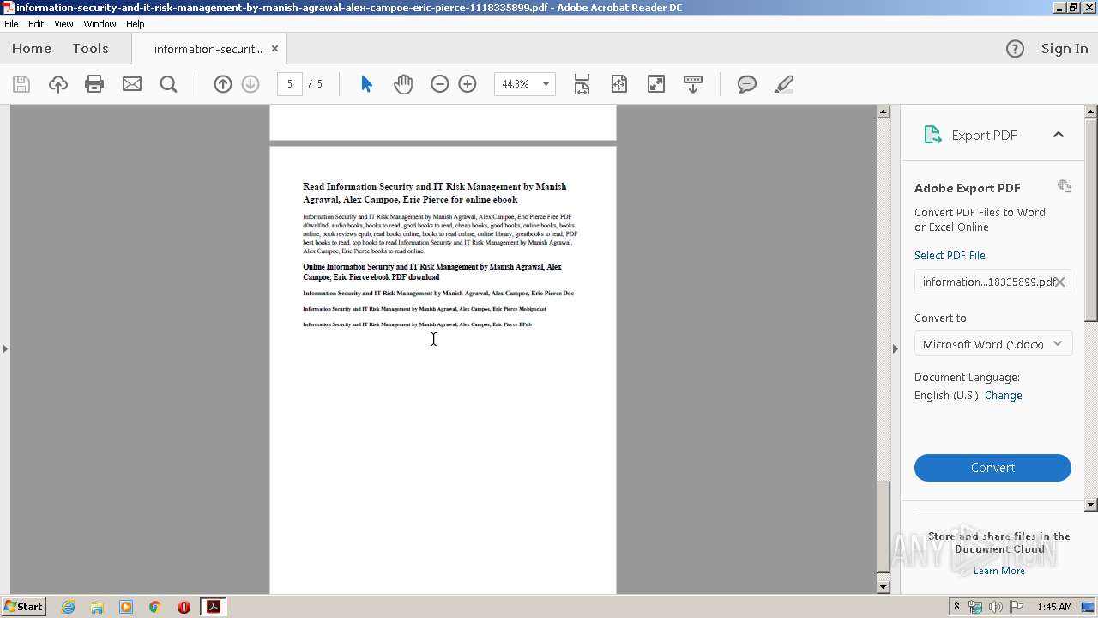Open the File menu
The height and width of the screenshot is (618, 1098).
11,24
